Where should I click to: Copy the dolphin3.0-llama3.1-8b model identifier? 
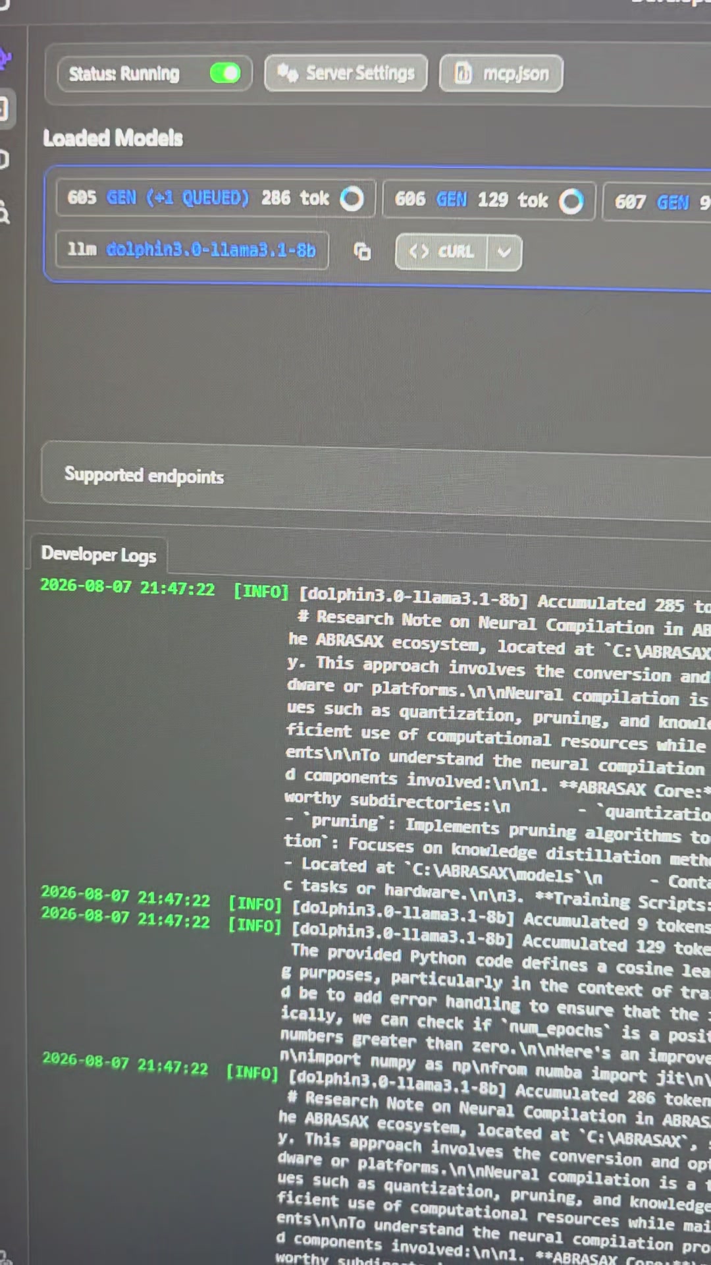(362, 251)
